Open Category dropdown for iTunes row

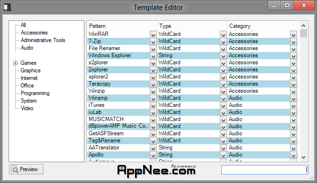point(293,105)
